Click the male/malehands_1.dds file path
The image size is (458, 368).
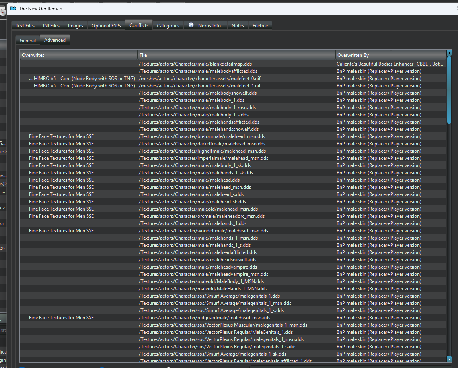coord(193,223)
